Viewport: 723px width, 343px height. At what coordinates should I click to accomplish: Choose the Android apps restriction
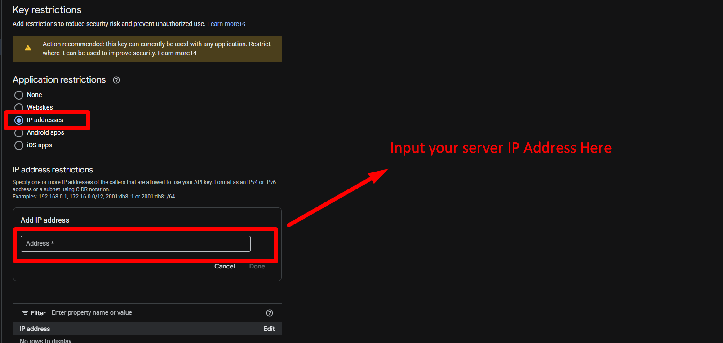tap(19, 133)
